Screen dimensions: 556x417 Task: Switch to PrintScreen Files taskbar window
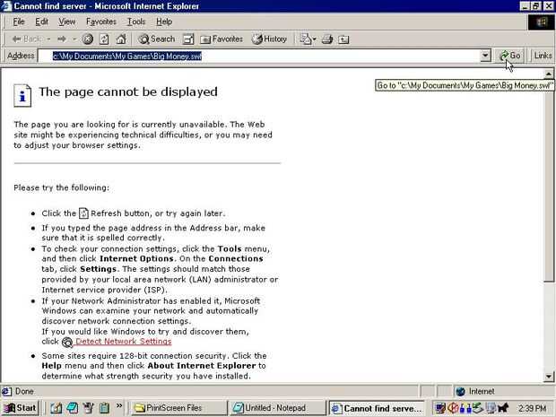click(x=178, y=408)
